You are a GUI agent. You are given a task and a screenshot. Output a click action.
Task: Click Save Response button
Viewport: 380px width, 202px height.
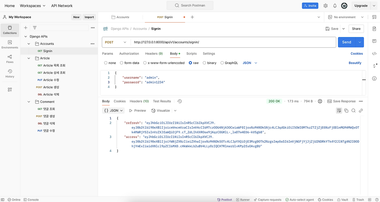(x=341, y=101)
